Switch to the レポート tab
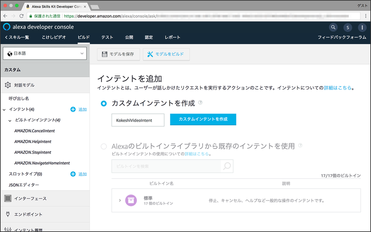Image resolution: width=371 pixels, height=232 pixels. [x=173, y=37]
